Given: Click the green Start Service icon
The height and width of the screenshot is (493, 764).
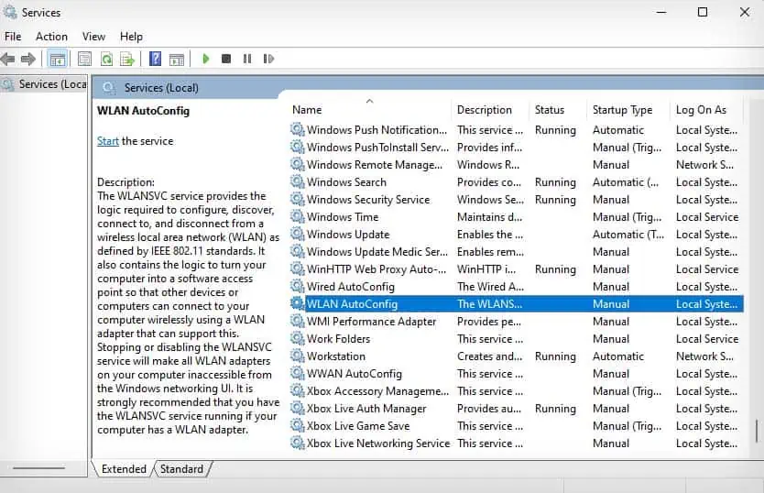Looking at the screenshot, I should click(x=205, y=59).
